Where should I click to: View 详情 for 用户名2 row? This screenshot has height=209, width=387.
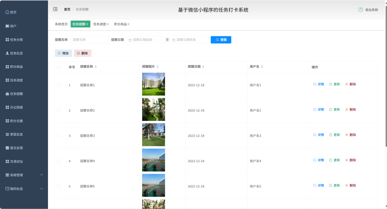tap(318, 110)
